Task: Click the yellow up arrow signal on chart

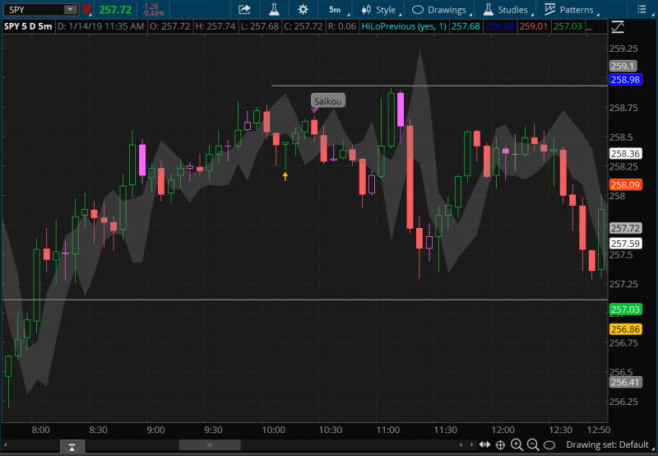Action: [x=285, y=176]
